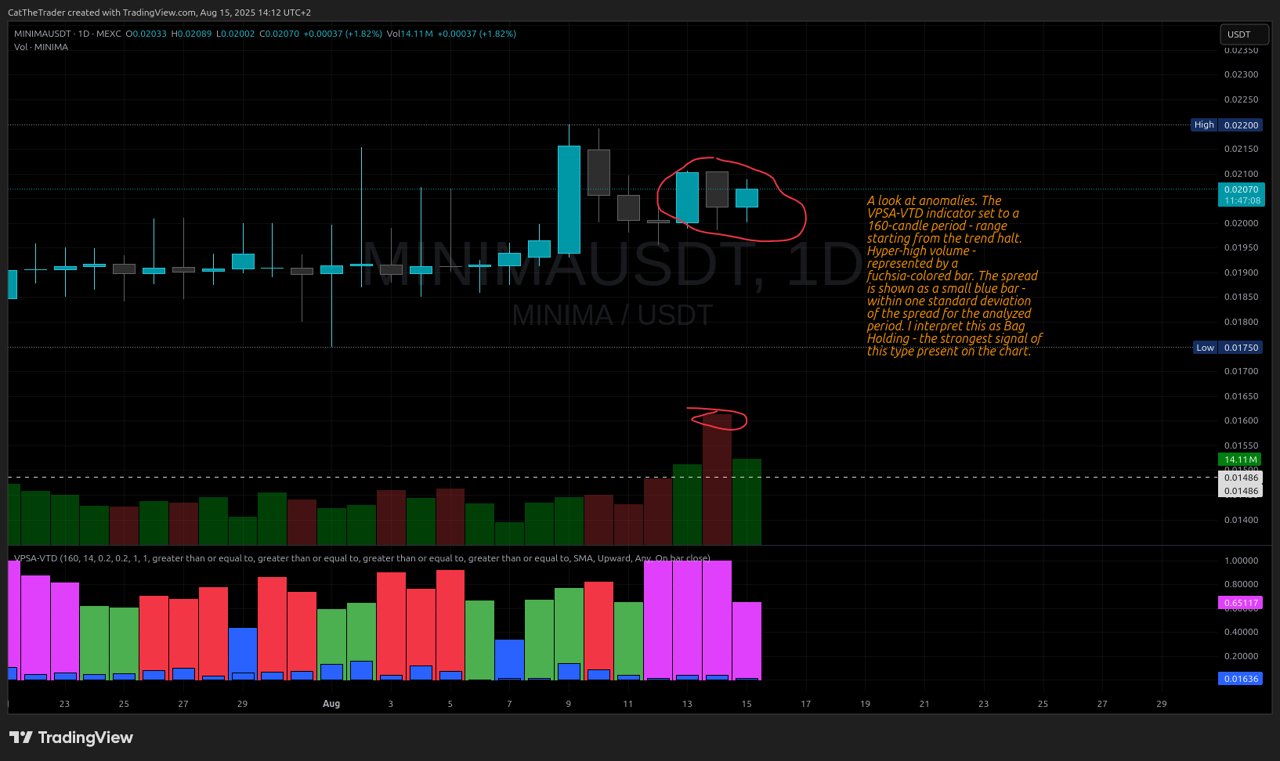Click the blue 0.01636 value label
The width and height of the screenshot is (1280, 761).
[x=1241, y=679]
